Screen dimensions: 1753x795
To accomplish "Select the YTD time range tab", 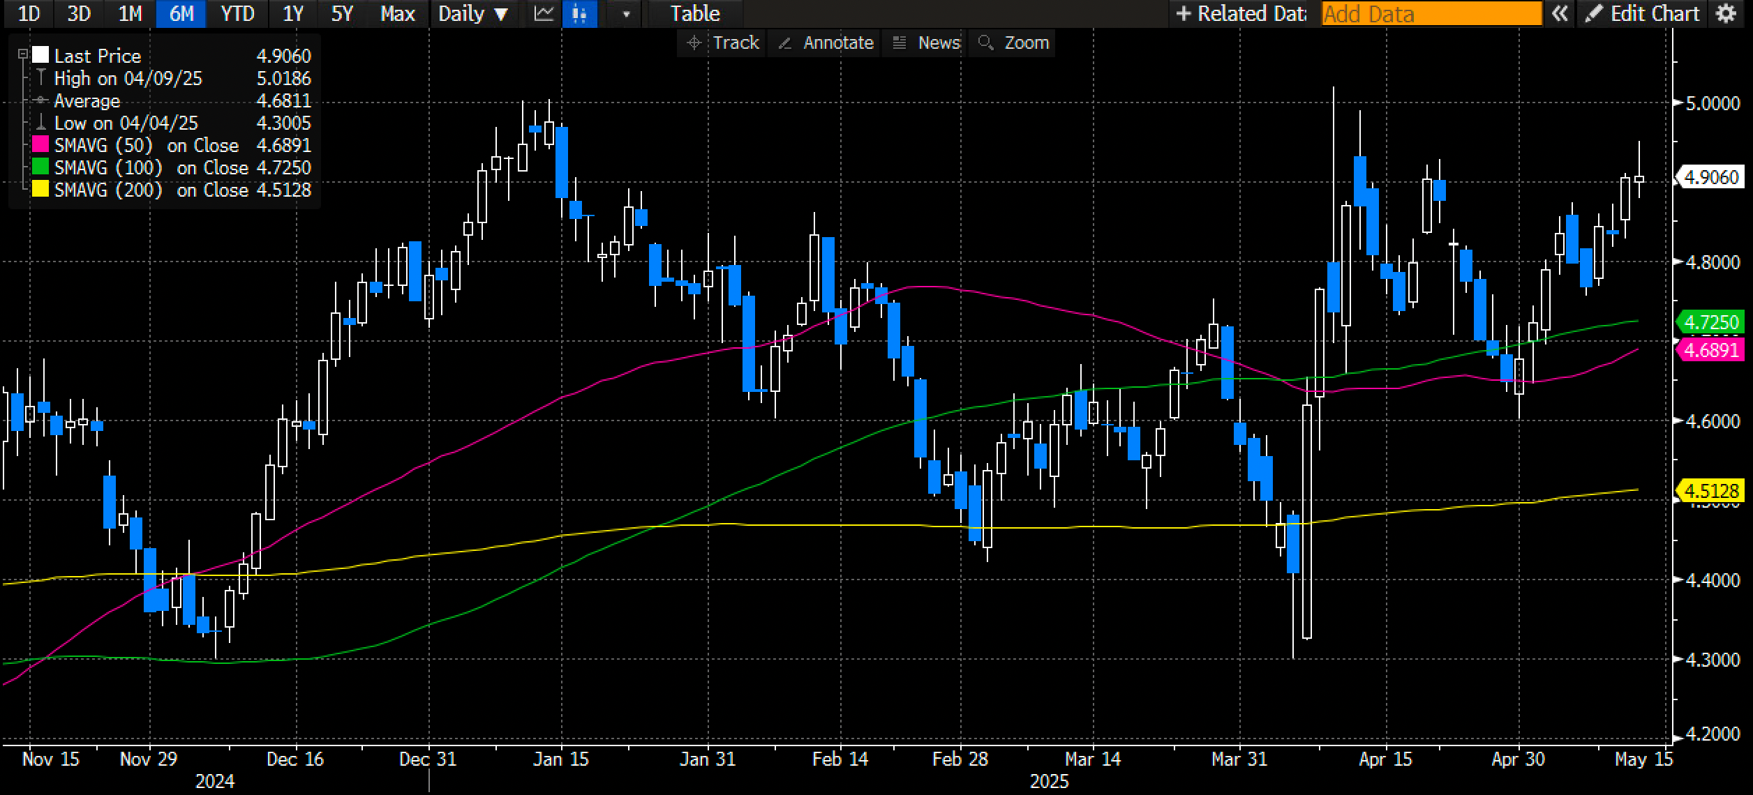I will 237,14.
